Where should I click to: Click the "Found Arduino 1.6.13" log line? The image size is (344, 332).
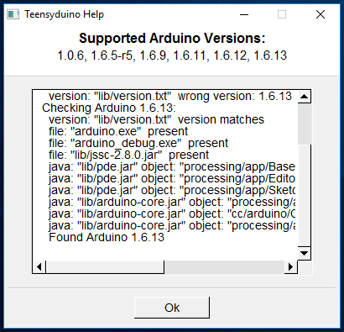click(x=107, y=237)
